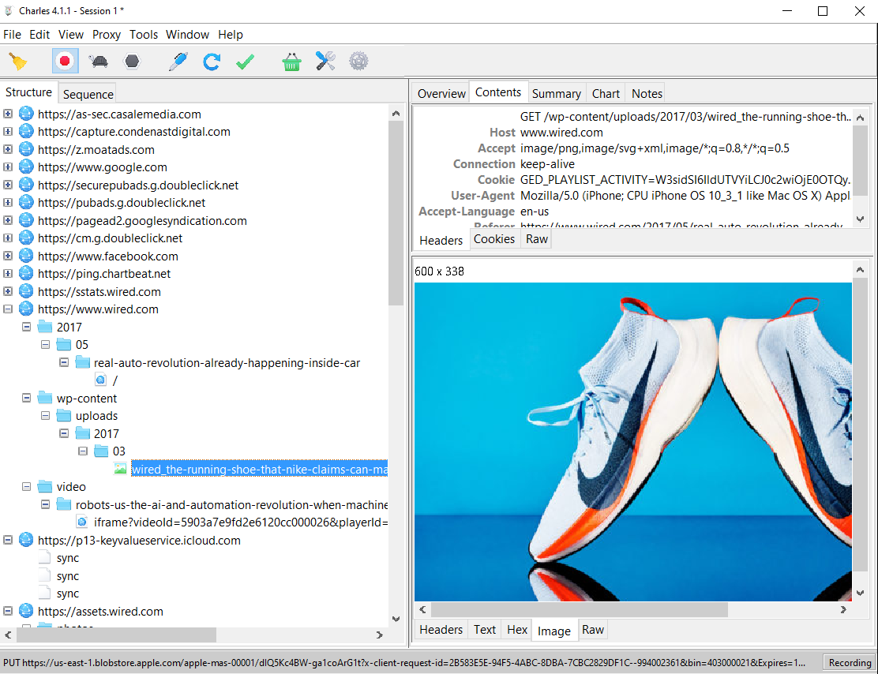The height and width of the screenshot is (674, 878).
Task: Click the User-Agent header value
Action: [685, 196]
